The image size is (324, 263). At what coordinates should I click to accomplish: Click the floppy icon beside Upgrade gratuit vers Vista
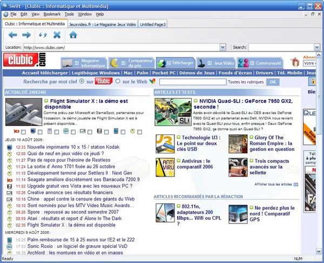tap(10, 186)
